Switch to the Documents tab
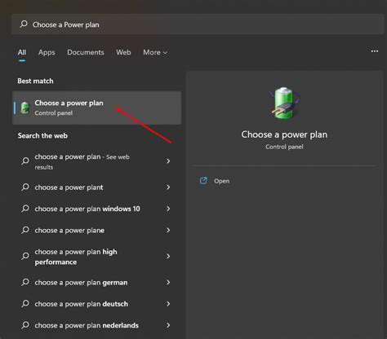The image size is (387, 339). [86, 52]
